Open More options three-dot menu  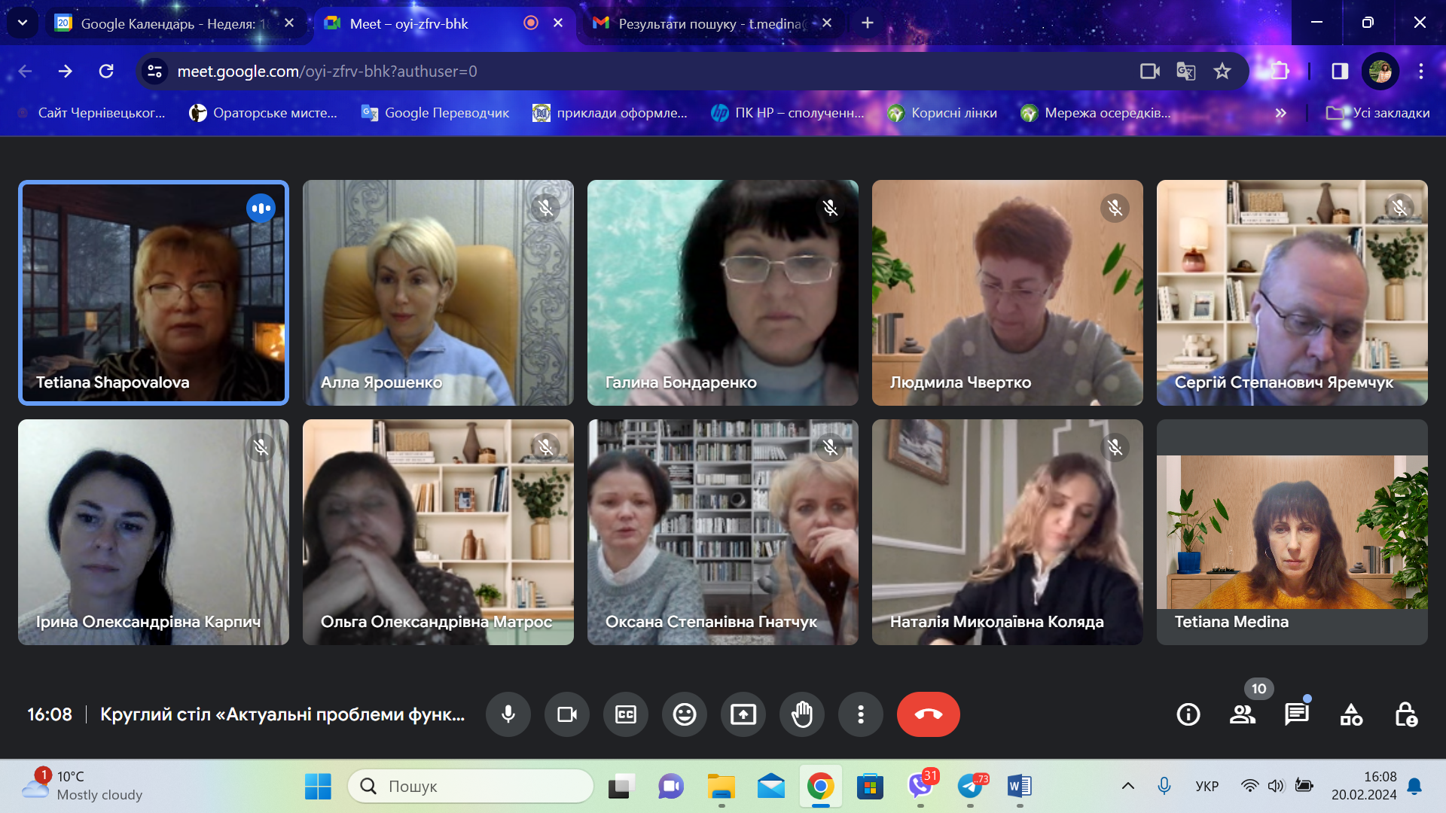[860, 714]
